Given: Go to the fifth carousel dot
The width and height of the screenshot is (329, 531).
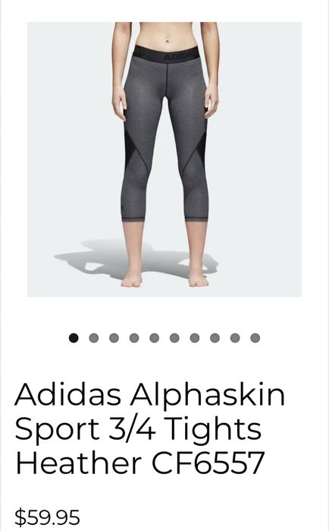Looking at the screenshot, I should point(155,338).
